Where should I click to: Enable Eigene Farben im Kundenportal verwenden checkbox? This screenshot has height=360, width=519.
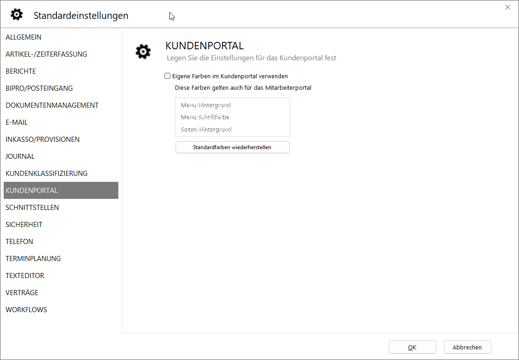point(168,76)
